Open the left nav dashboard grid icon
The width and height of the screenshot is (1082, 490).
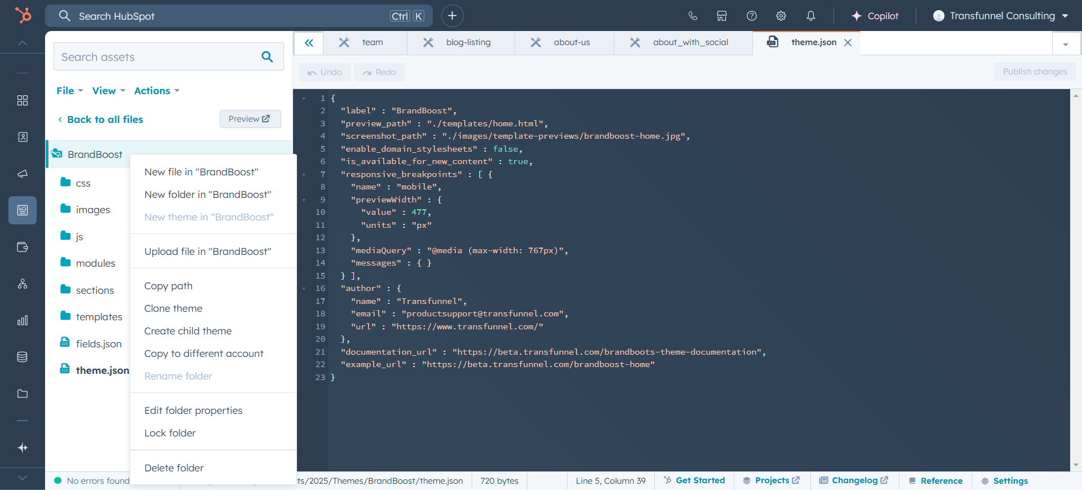pos(23,100)
